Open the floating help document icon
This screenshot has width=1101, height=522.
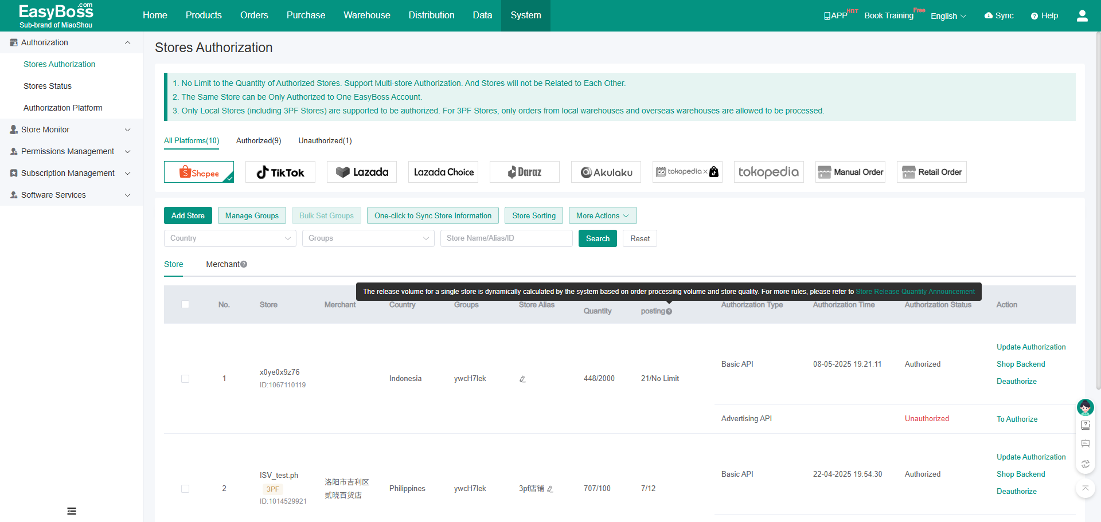[1086, 425]
